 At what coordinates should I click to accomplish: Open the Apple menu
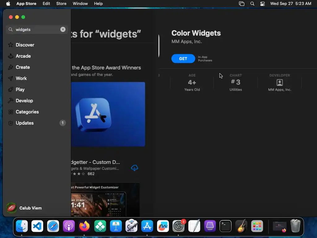click(8, 3)
